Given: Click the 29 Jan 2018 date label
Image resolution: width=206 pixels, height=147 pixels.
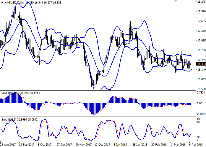Looking at the screenshot, I should (139, 145).
